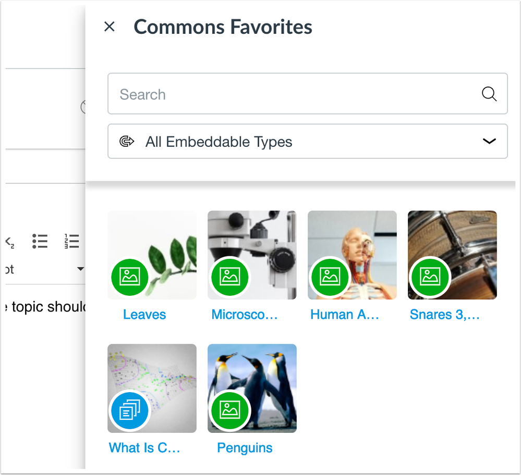Click the green image icon on the Penguins thumbnail
Image resolution: width=521 pixels, height=475 pixels.
click(x=229, y=410)
